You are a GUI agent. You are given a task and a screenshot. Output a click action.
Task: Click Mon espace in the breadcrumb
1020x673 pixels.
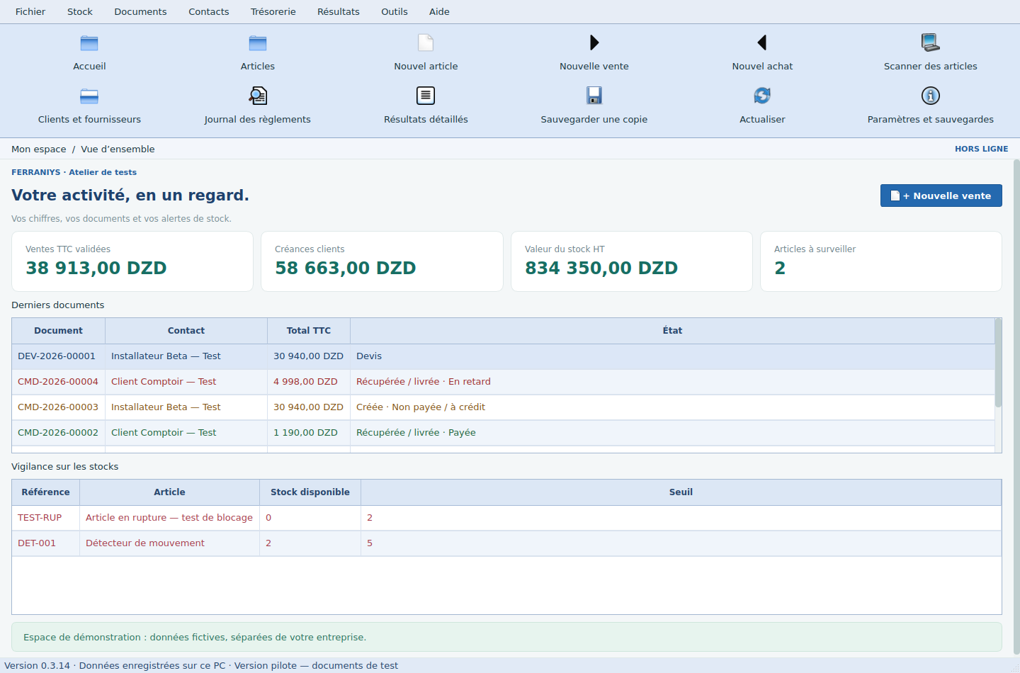click(x=39, y=149)
